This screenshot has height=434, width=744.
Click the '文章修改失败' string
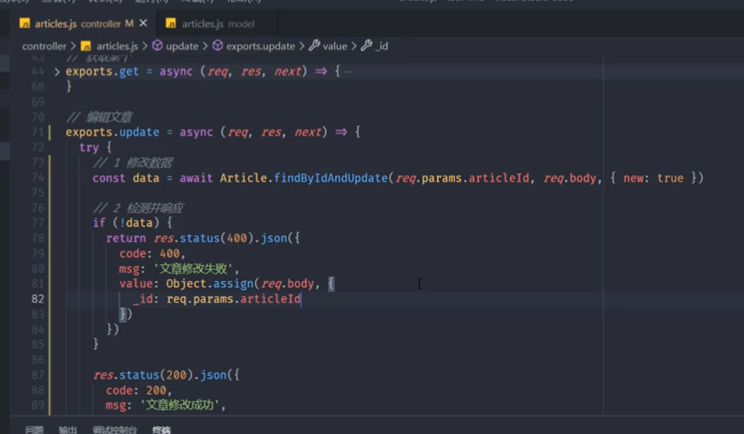pos(193,268)
